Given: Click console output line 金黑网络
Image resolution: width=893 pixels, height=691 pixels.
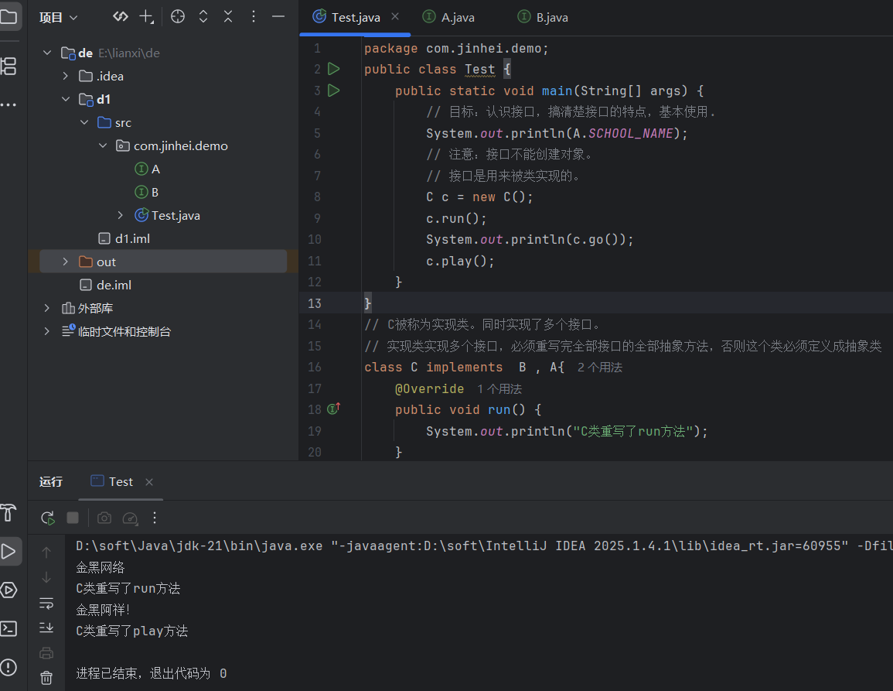Looking at the screenshot, I should pyautogui.click(x=101, y=567).
